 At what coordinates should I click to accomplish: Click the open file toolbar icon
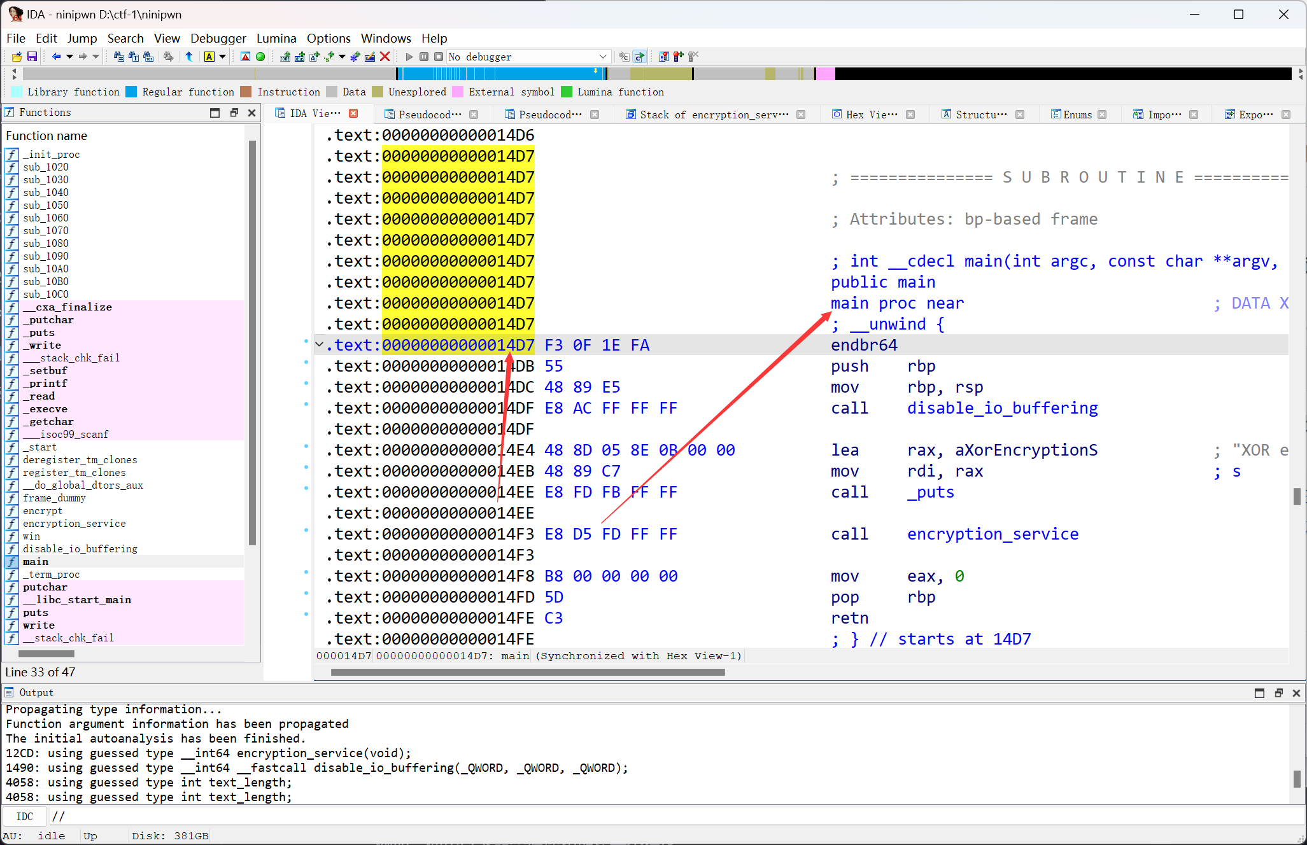tap(17, 57)
